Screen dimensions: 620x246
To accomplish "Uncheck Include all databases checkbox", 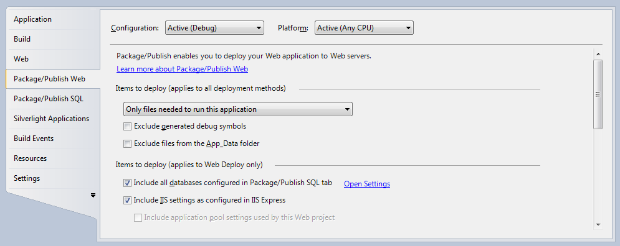I will point(127,183).
